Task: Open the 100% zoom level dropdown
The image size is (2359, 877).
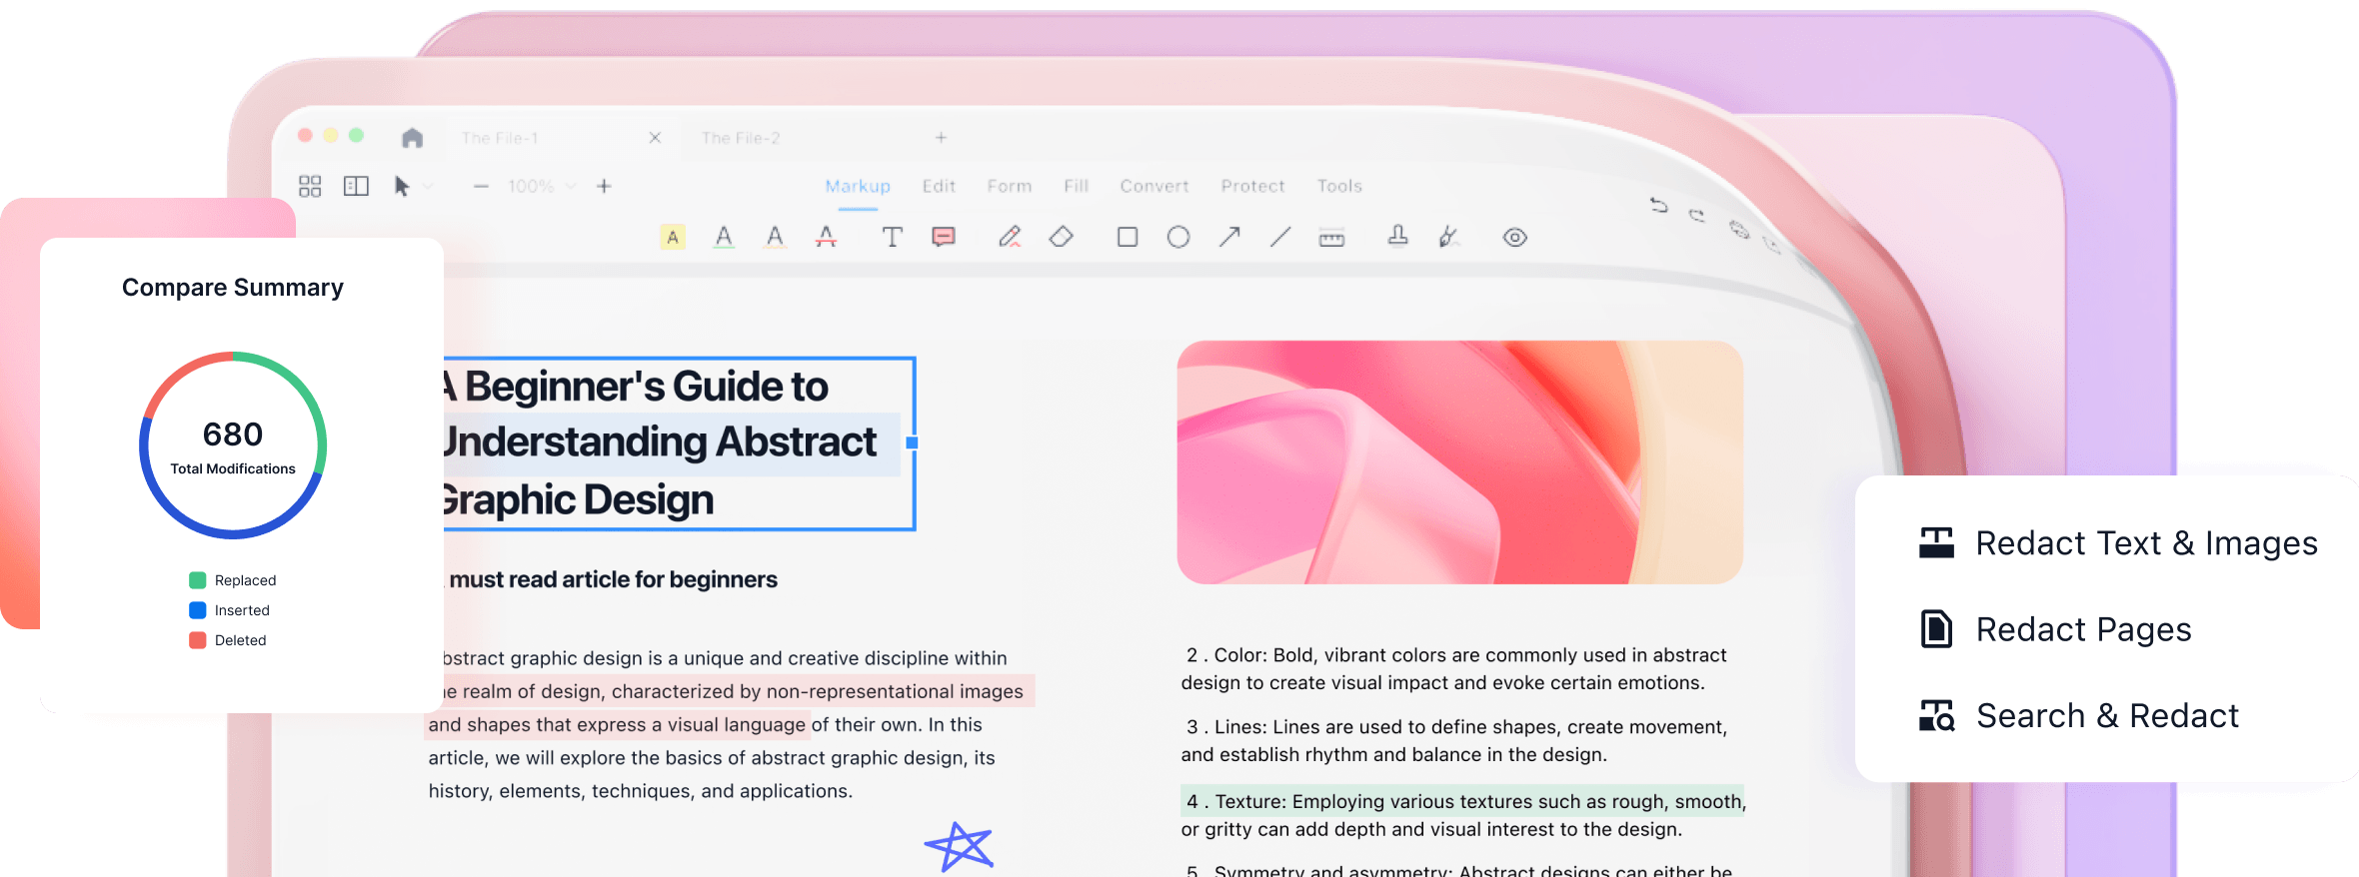Action: (541, 186)
